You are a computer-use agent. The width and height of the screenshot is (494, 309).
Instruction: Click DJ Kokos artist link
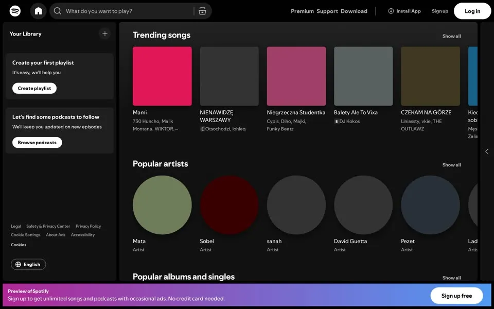click(x=349, y=122)
